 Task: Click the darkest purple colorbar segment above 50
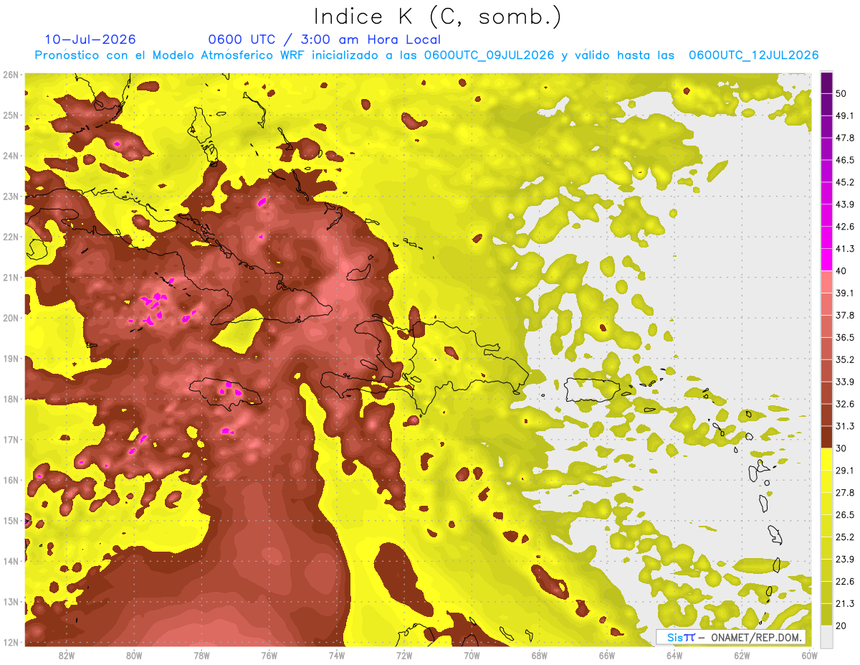[x=826, y=82]
